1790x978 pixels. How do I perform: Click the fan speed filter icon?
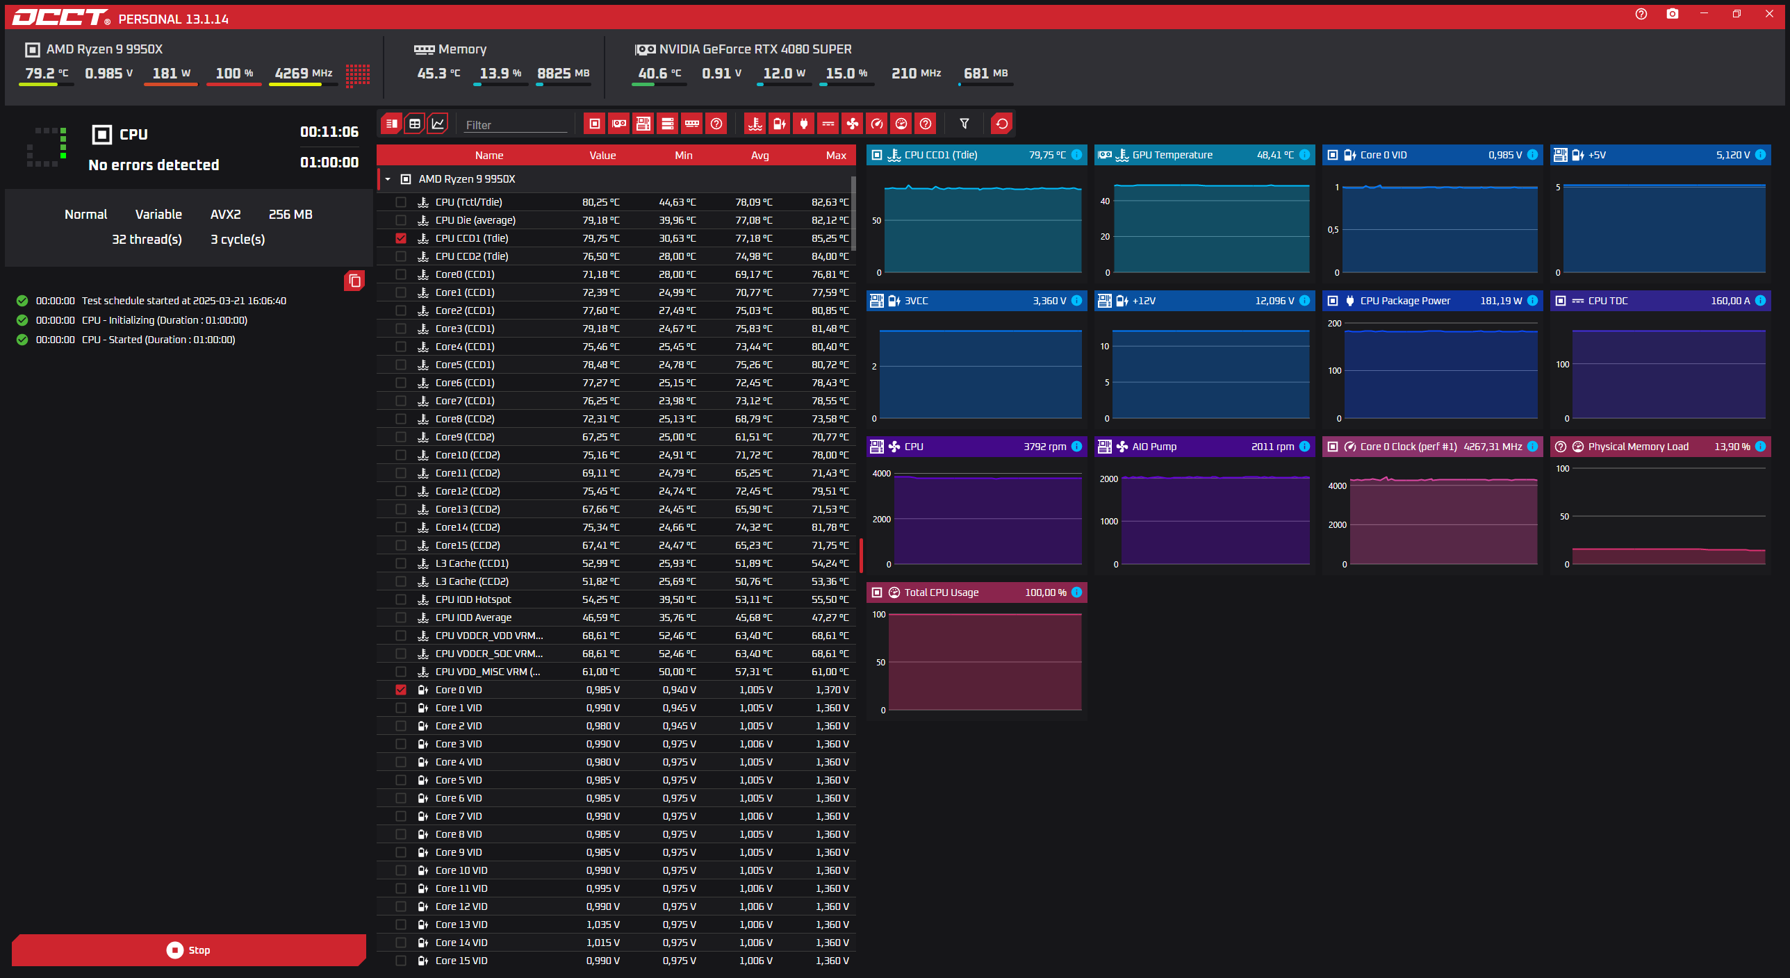pyautogui.click(x=852, y=124)
